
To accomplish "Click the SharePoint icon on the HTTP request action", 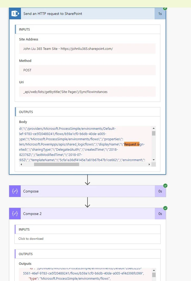I will click(x=15, y=14).
